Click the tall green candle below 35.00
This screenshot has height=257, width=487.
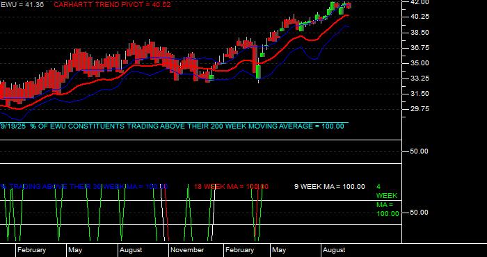(x=258, y=72)
